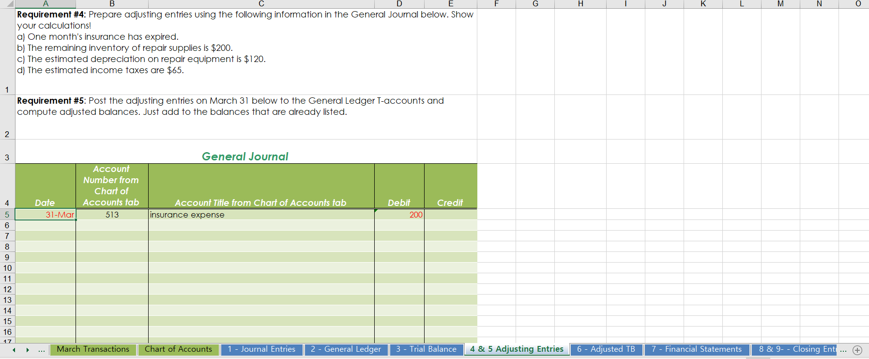869x359 pixels.
Task: Select column F by its header
Action: (496, 4)
